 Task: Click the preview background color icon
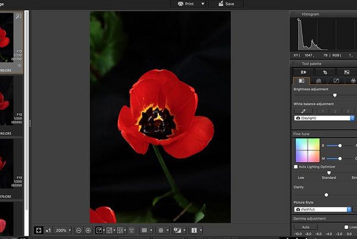145,230
